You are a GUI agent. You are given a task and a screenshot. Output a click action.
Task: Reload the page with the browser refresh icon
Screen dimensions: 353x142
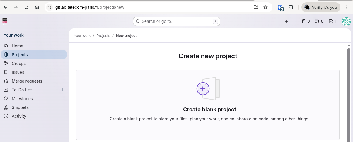(x=26, y=7)
